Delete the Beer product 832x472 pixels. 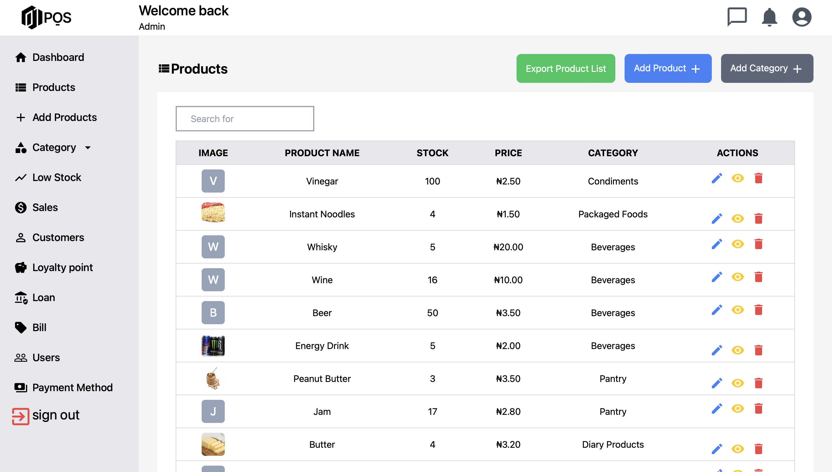758,309
